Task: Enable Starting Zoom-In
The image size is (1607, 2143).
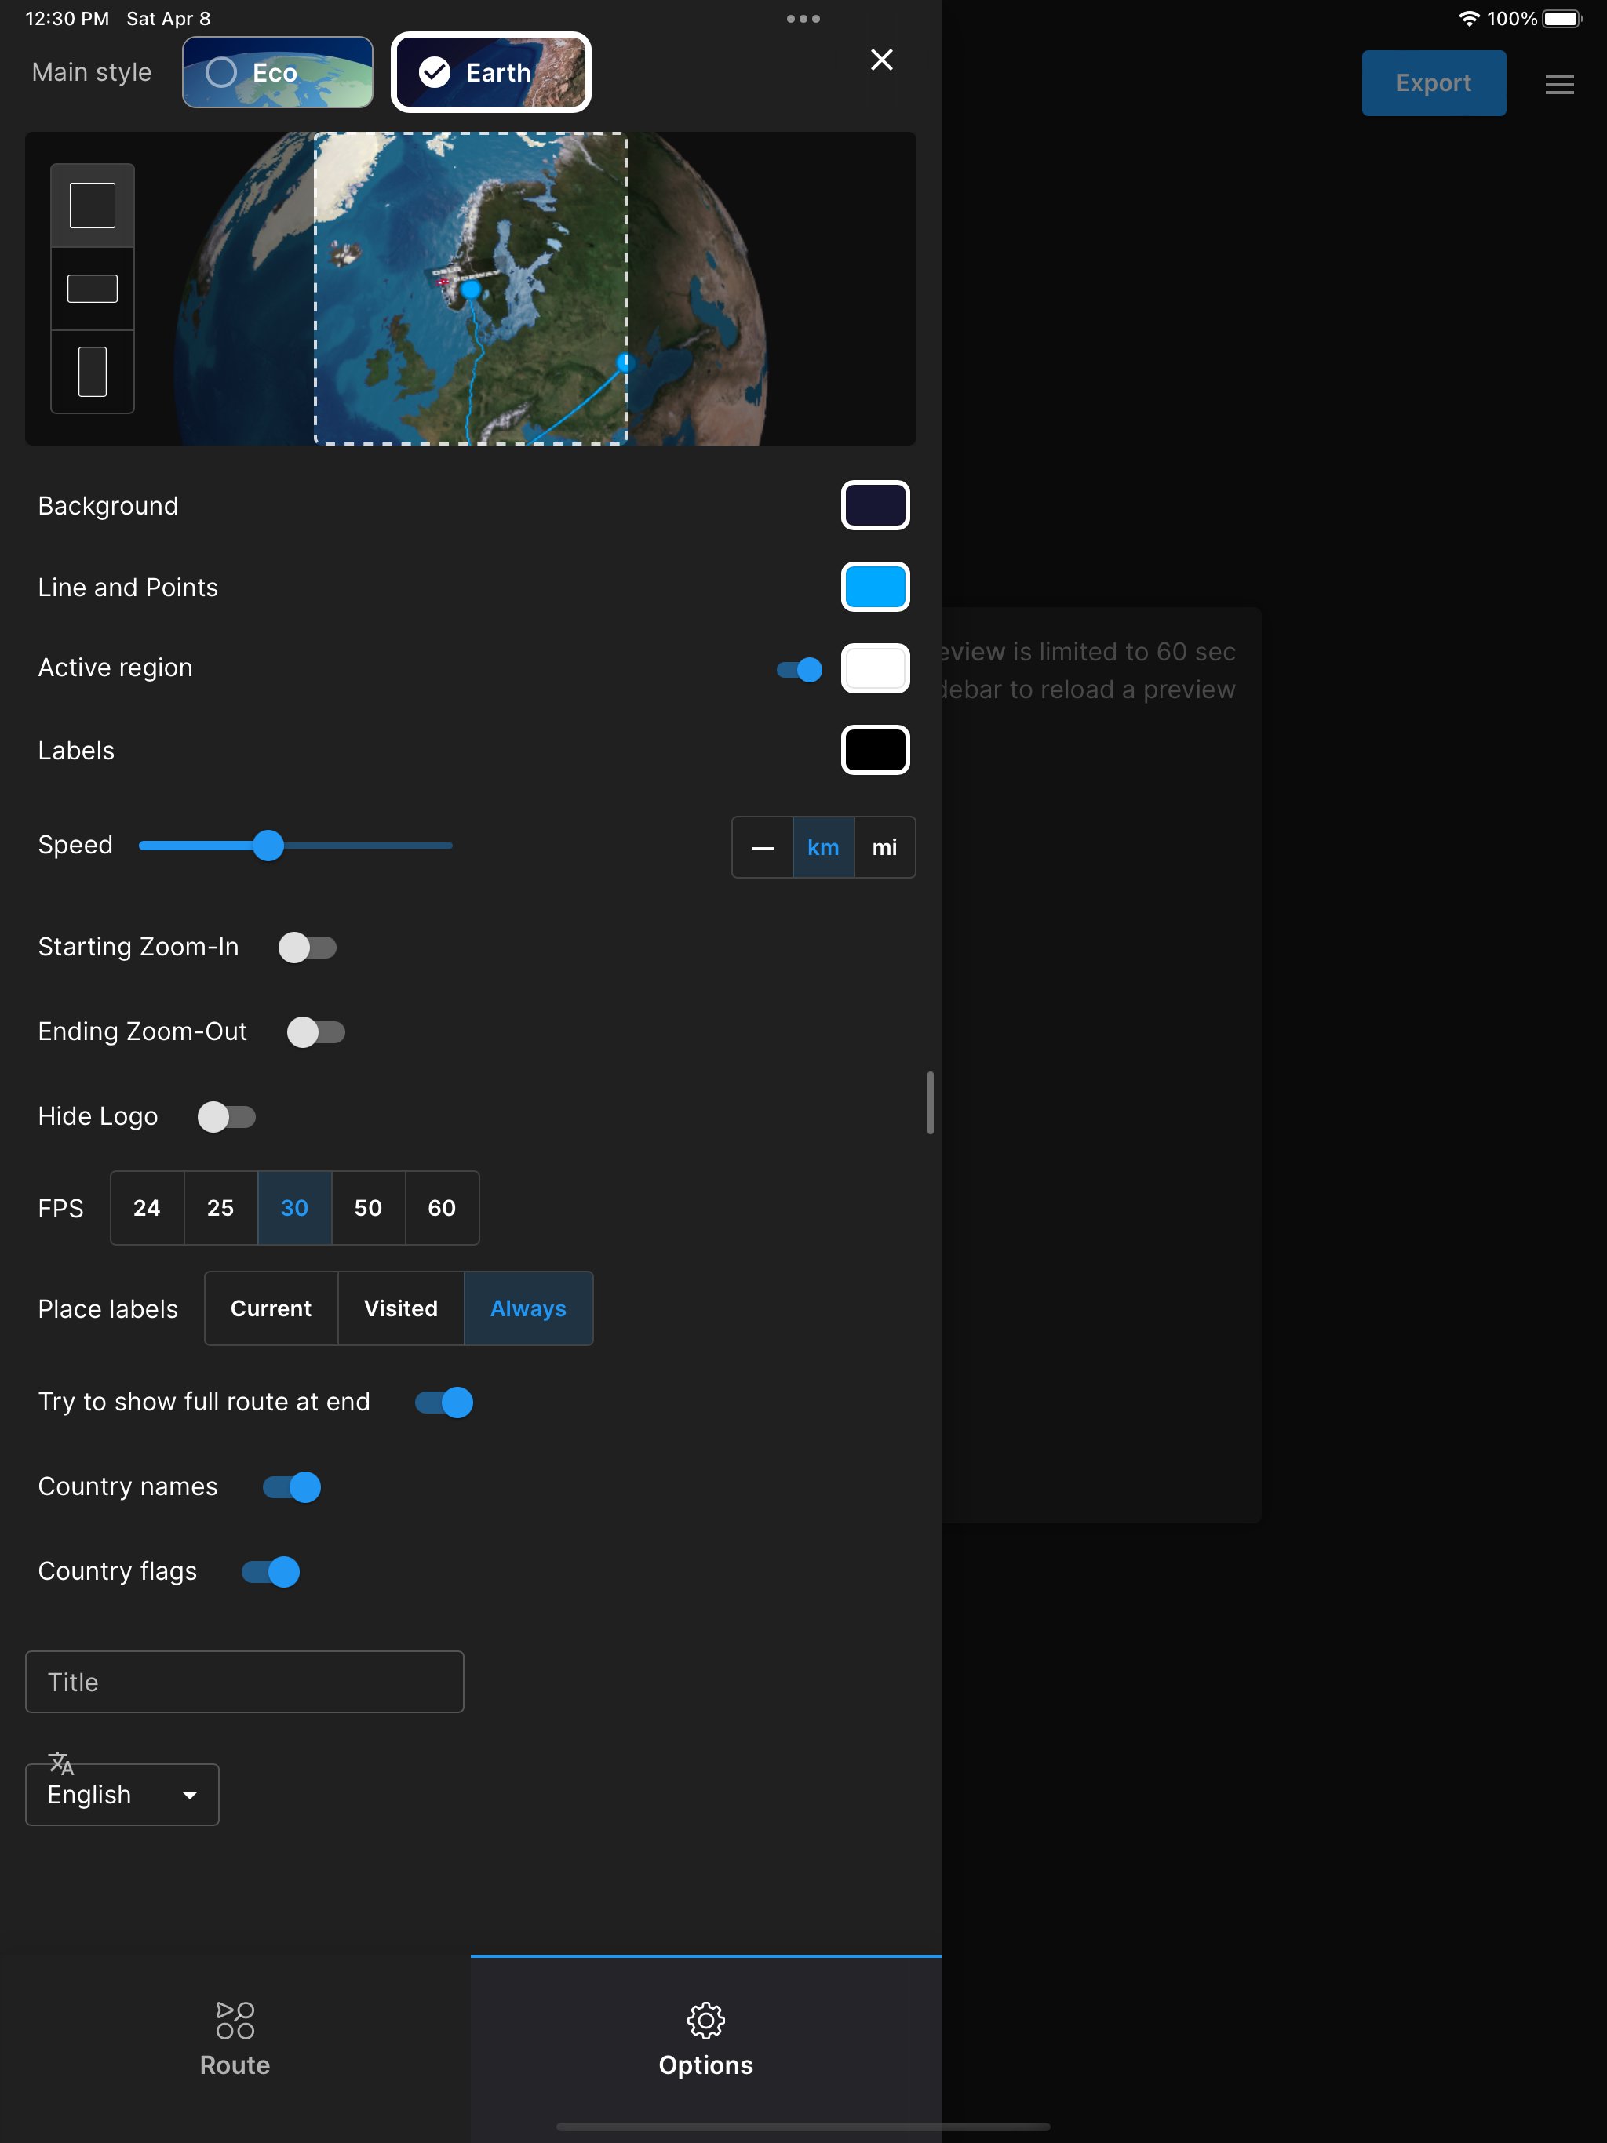Action: click(309, 948)
